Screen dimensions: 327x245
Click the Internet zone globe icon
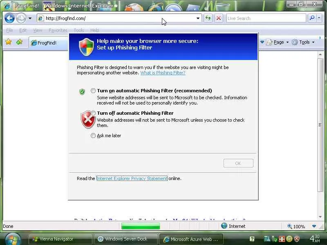pos(224,226)
